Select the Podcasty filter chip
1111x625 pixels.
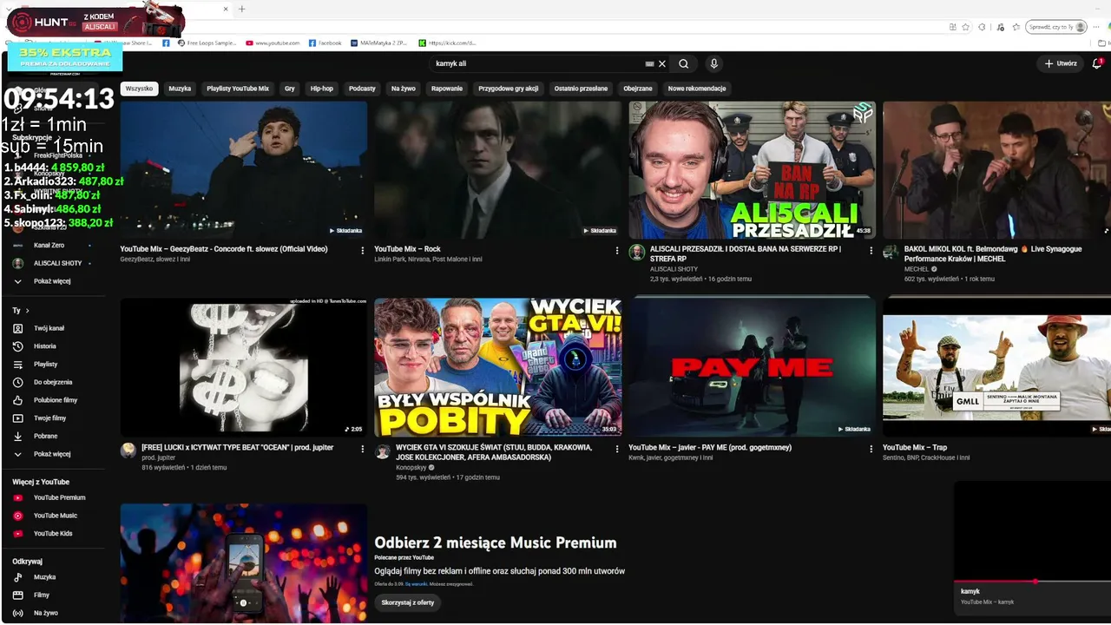(362, 89)
